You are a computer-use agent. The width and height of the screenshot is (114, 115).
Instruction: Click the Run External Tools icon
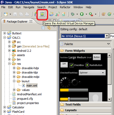pos(91,14)
